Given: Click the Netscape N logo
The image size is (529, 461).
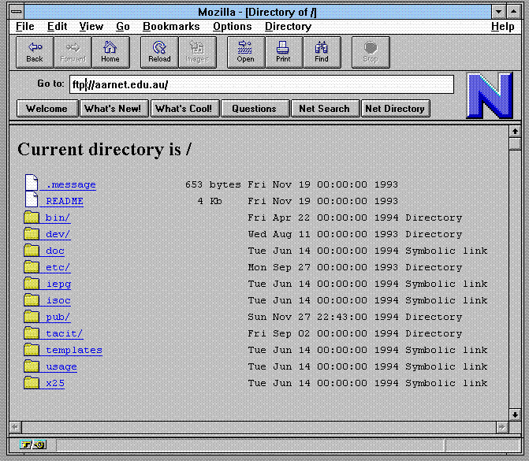Looking at the screenshot, I should pos(490,95).
